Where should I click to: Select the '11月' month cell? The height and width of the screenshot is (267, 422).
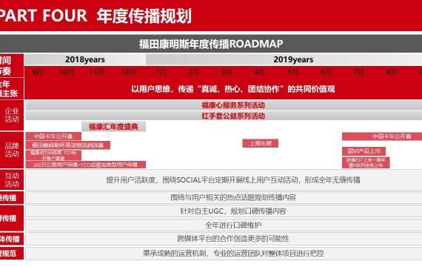(x=97, y=72)
